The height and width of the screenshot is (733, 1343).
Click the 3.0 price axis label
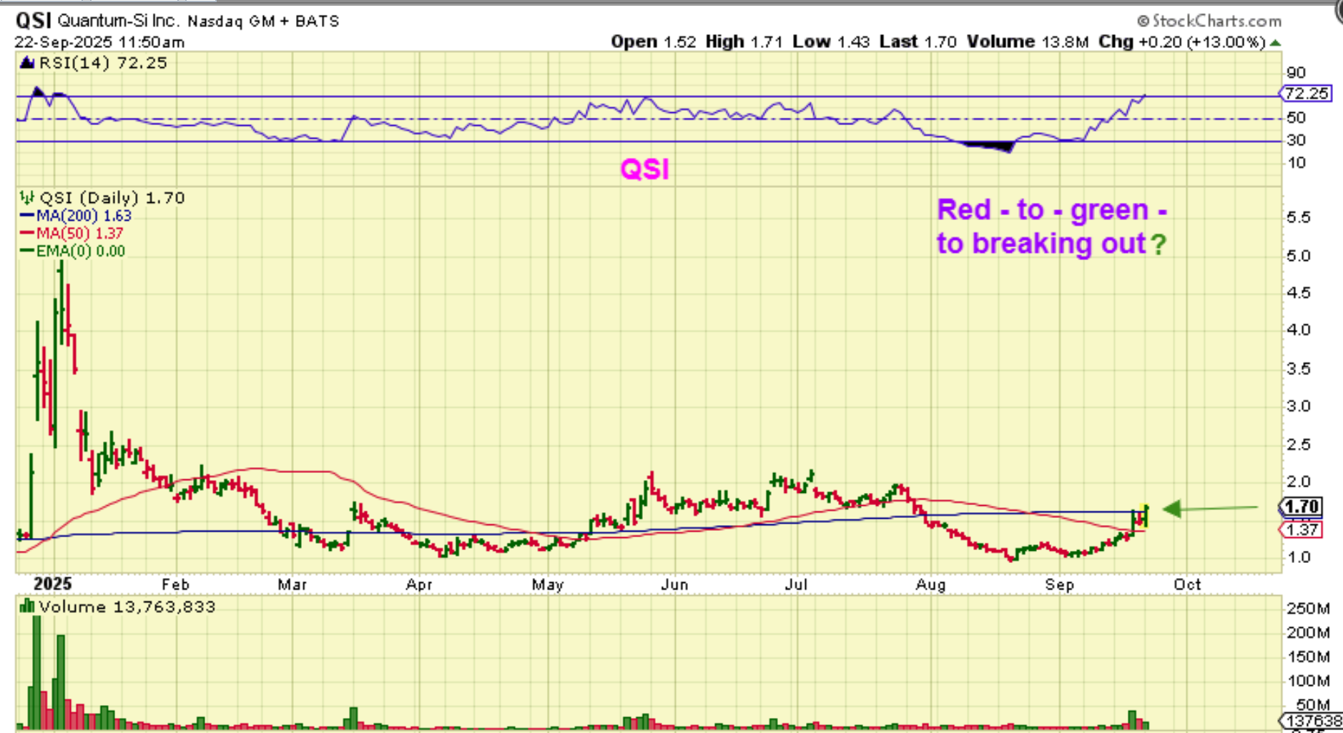tap(1299, 406)
